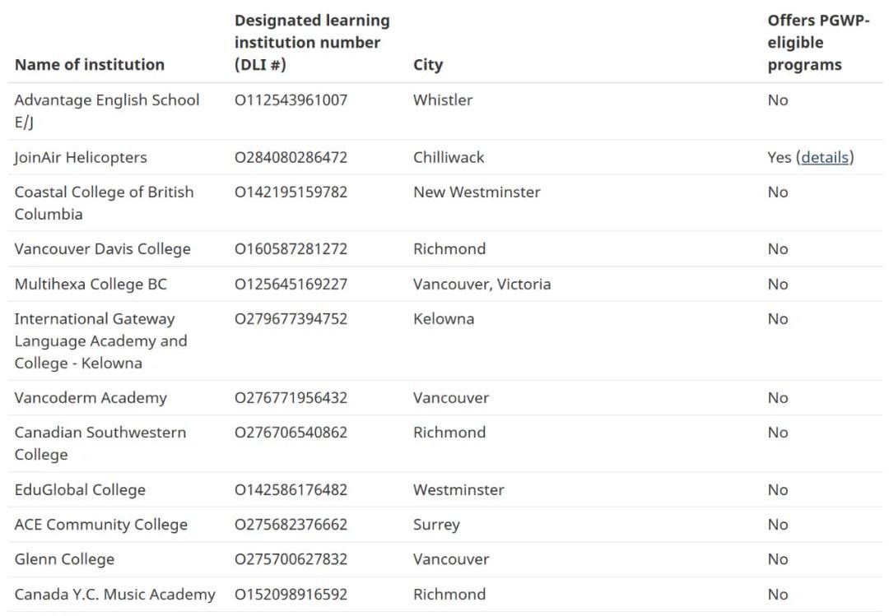
Task: Select the Glenn College DLI number
Action: click(x=291, y=558)
